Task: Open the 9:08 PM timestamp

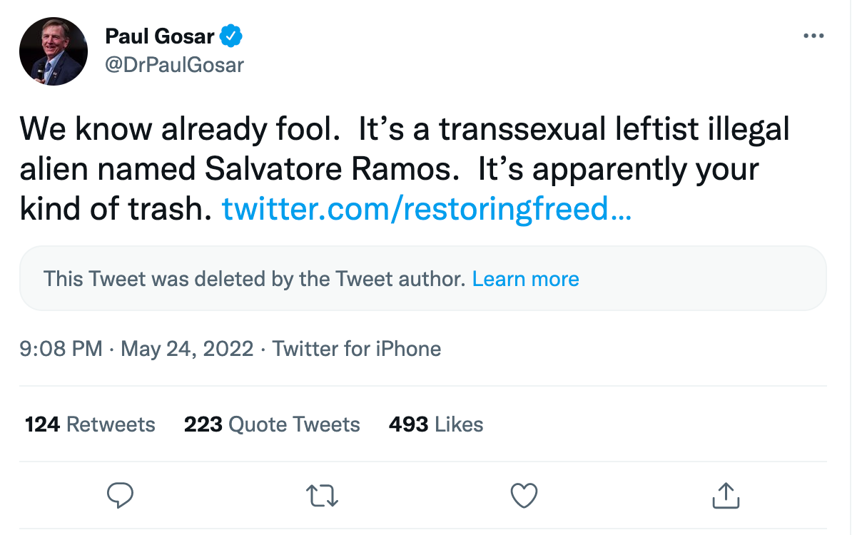Action: click(x=61, y=349)
